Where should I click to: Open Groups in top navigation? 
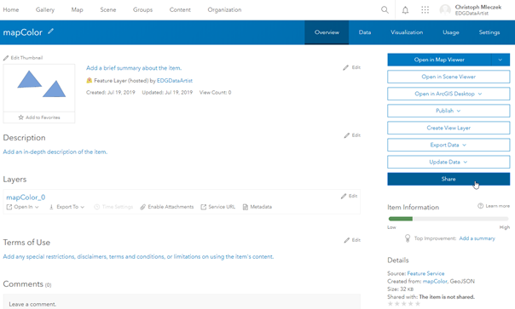tap(142, 10)
